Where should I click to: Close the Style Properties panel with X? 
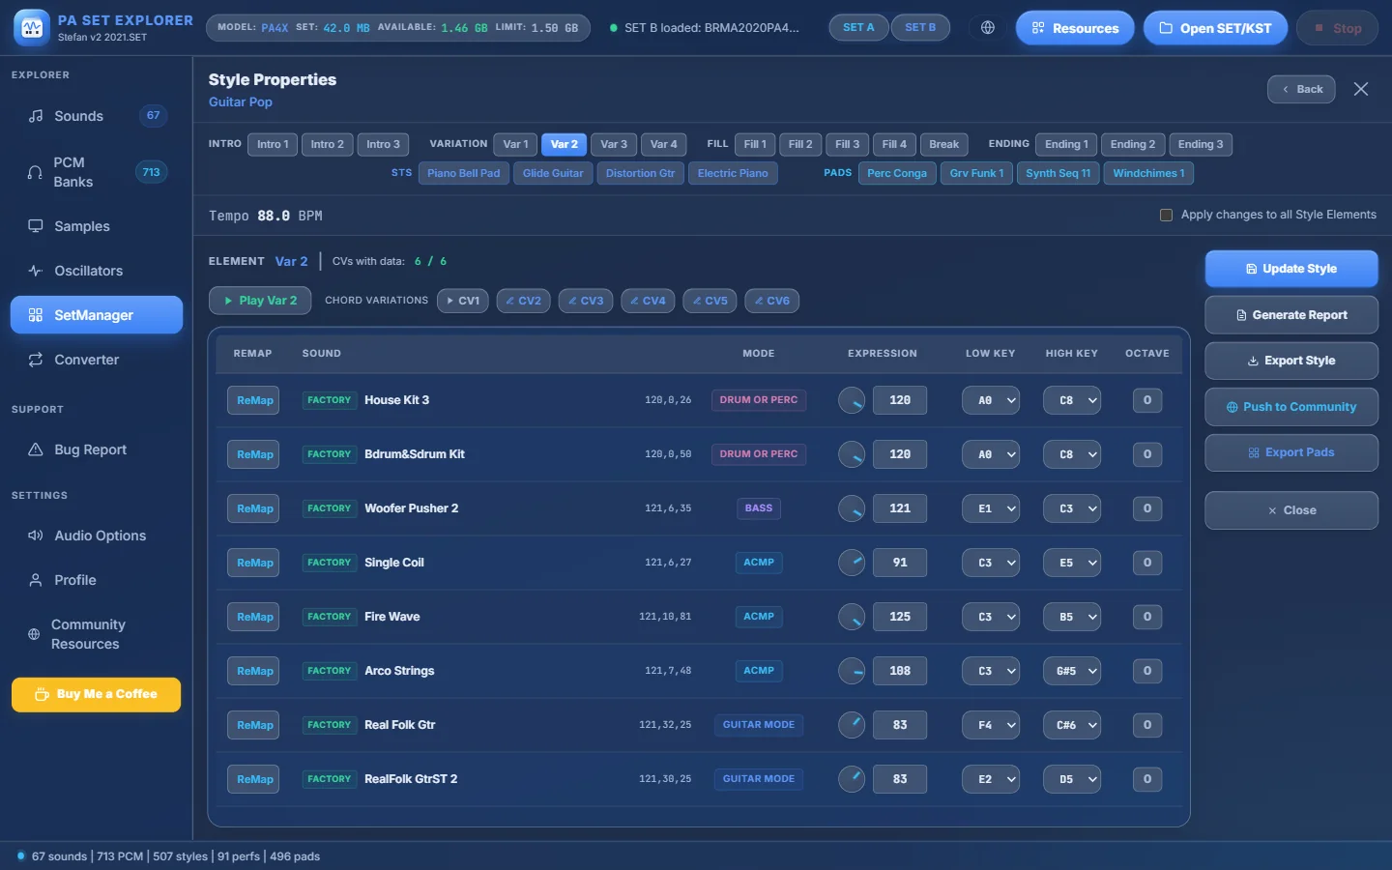(1361, 89)
